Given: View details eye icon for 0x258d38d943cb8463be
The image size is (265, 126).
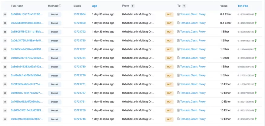Looking at the screenshot, I should click(x=5, y=23).
